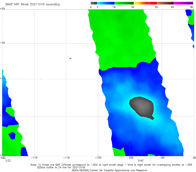The width and height of the screenshot is (196, 172).
Task: Click the magenta-purple segment of the color bar
Action: [183, 3]
